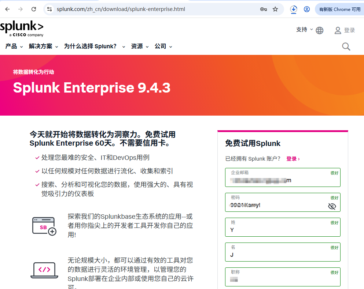Click the laptop code developer icon
Screen dimensions: 364x289
44,270
